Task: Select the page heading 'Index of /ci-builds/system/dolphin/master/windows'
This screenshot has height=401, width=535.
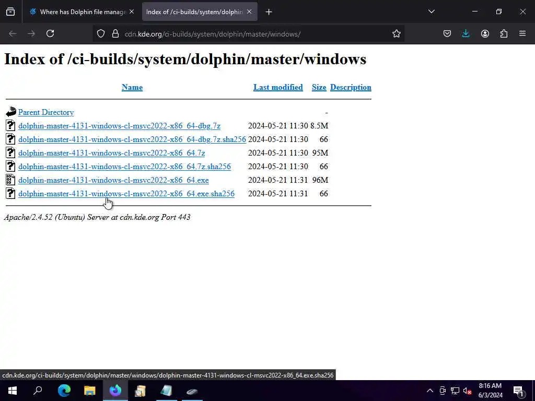Action: [x=185, y=60]
